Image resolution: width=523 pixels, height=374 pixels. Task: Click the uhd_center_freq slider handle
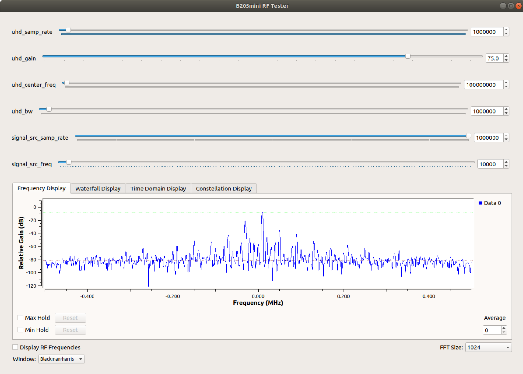pyautogui.click(x=67, y=83)
